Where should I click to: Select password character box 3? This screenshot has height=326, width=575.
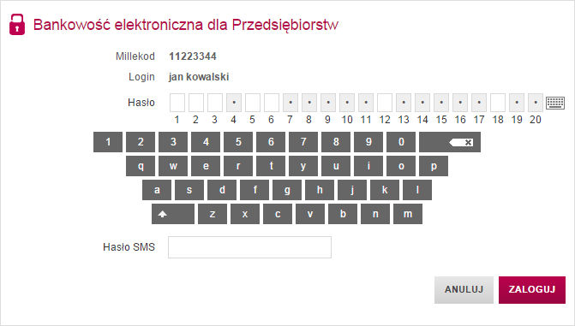[215, 103]
